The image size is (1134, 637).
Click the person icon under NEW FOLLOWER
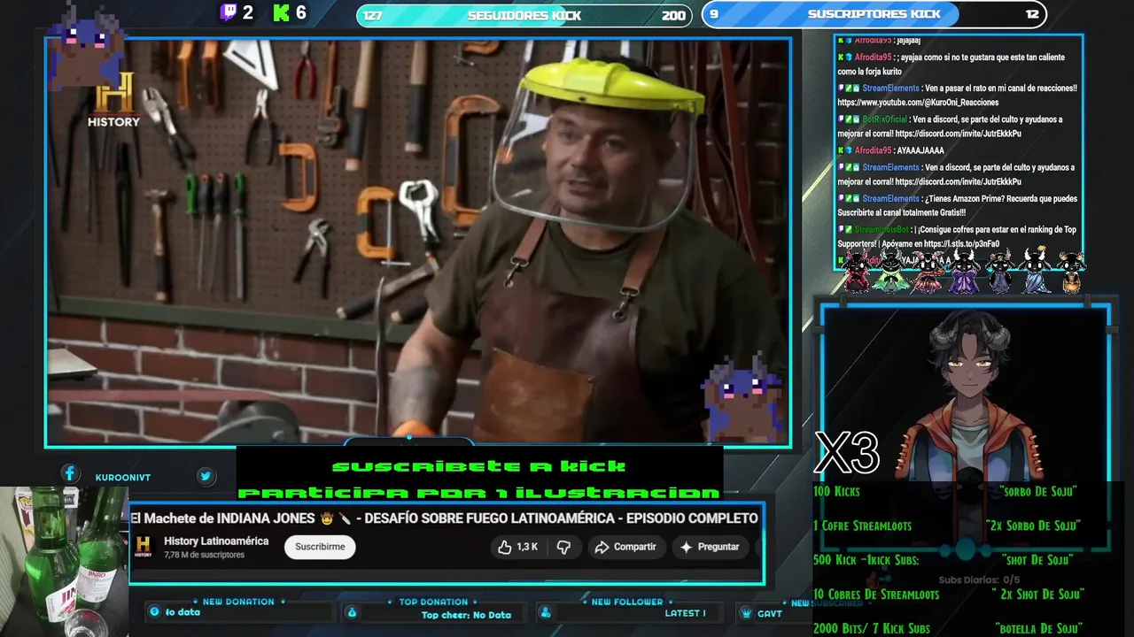pyautogui.click(x=545, y=612)
